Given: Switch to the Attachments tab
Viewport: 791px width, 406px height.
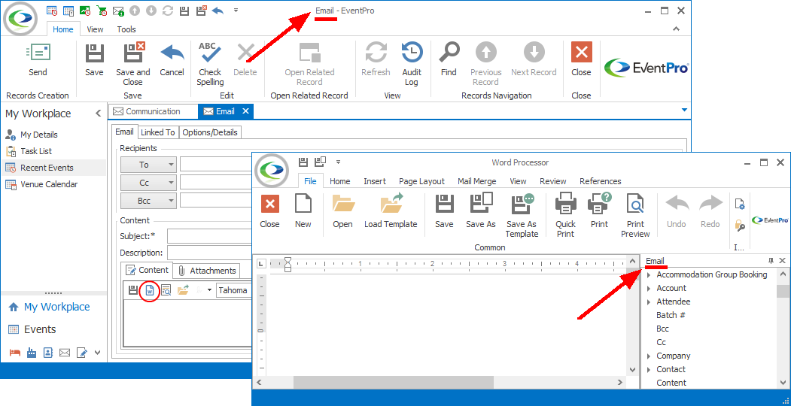Looking at the screenshot, I should click(x=207, y=271).
